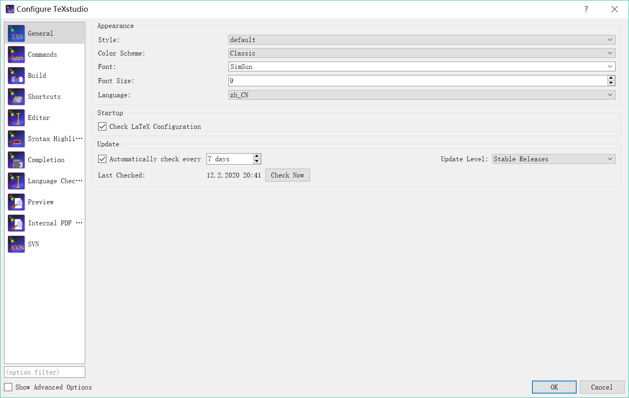This screenshot has width=629, height=398.
Task: Open the General settings page label
Action: (x=41, y=33)
